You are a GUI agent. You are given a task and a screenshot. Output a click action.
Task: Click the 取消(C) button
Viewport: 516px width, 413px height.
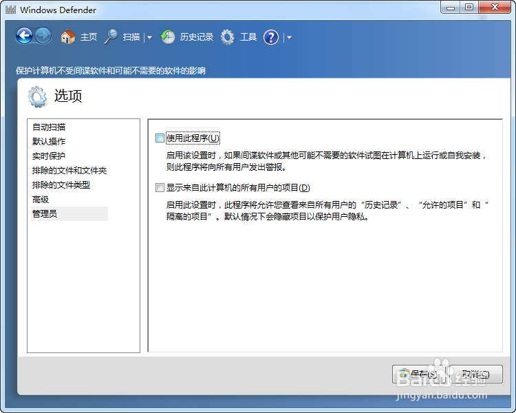pos(476,374)
